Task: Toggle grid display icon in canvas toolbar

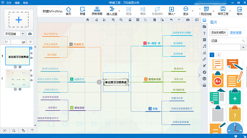Action: tap(138, 20)
